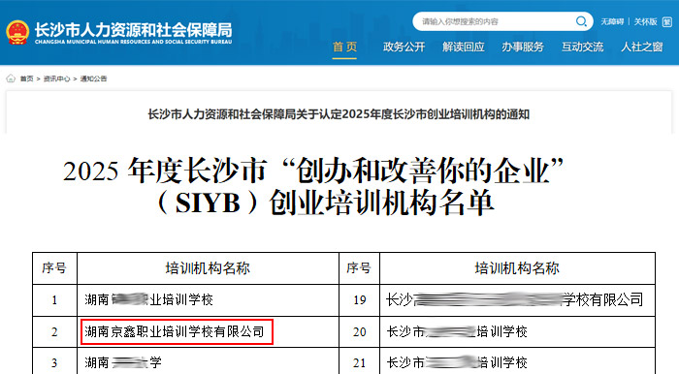Open the 无障碍 accessibility mode link
This screenshot has width=679, height=374.
(612, 21)
